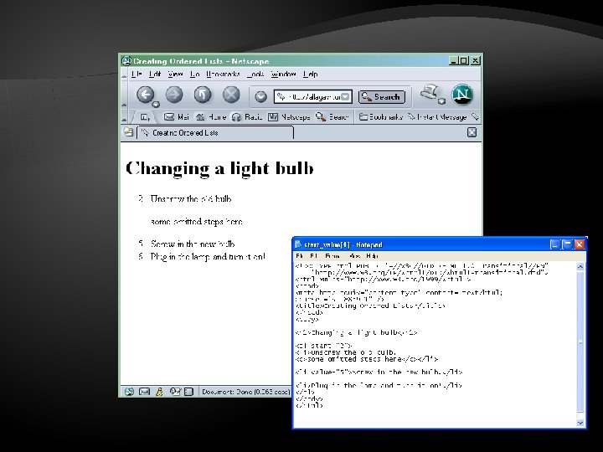Click the Netscape Stop button

(x=231, y=94)
